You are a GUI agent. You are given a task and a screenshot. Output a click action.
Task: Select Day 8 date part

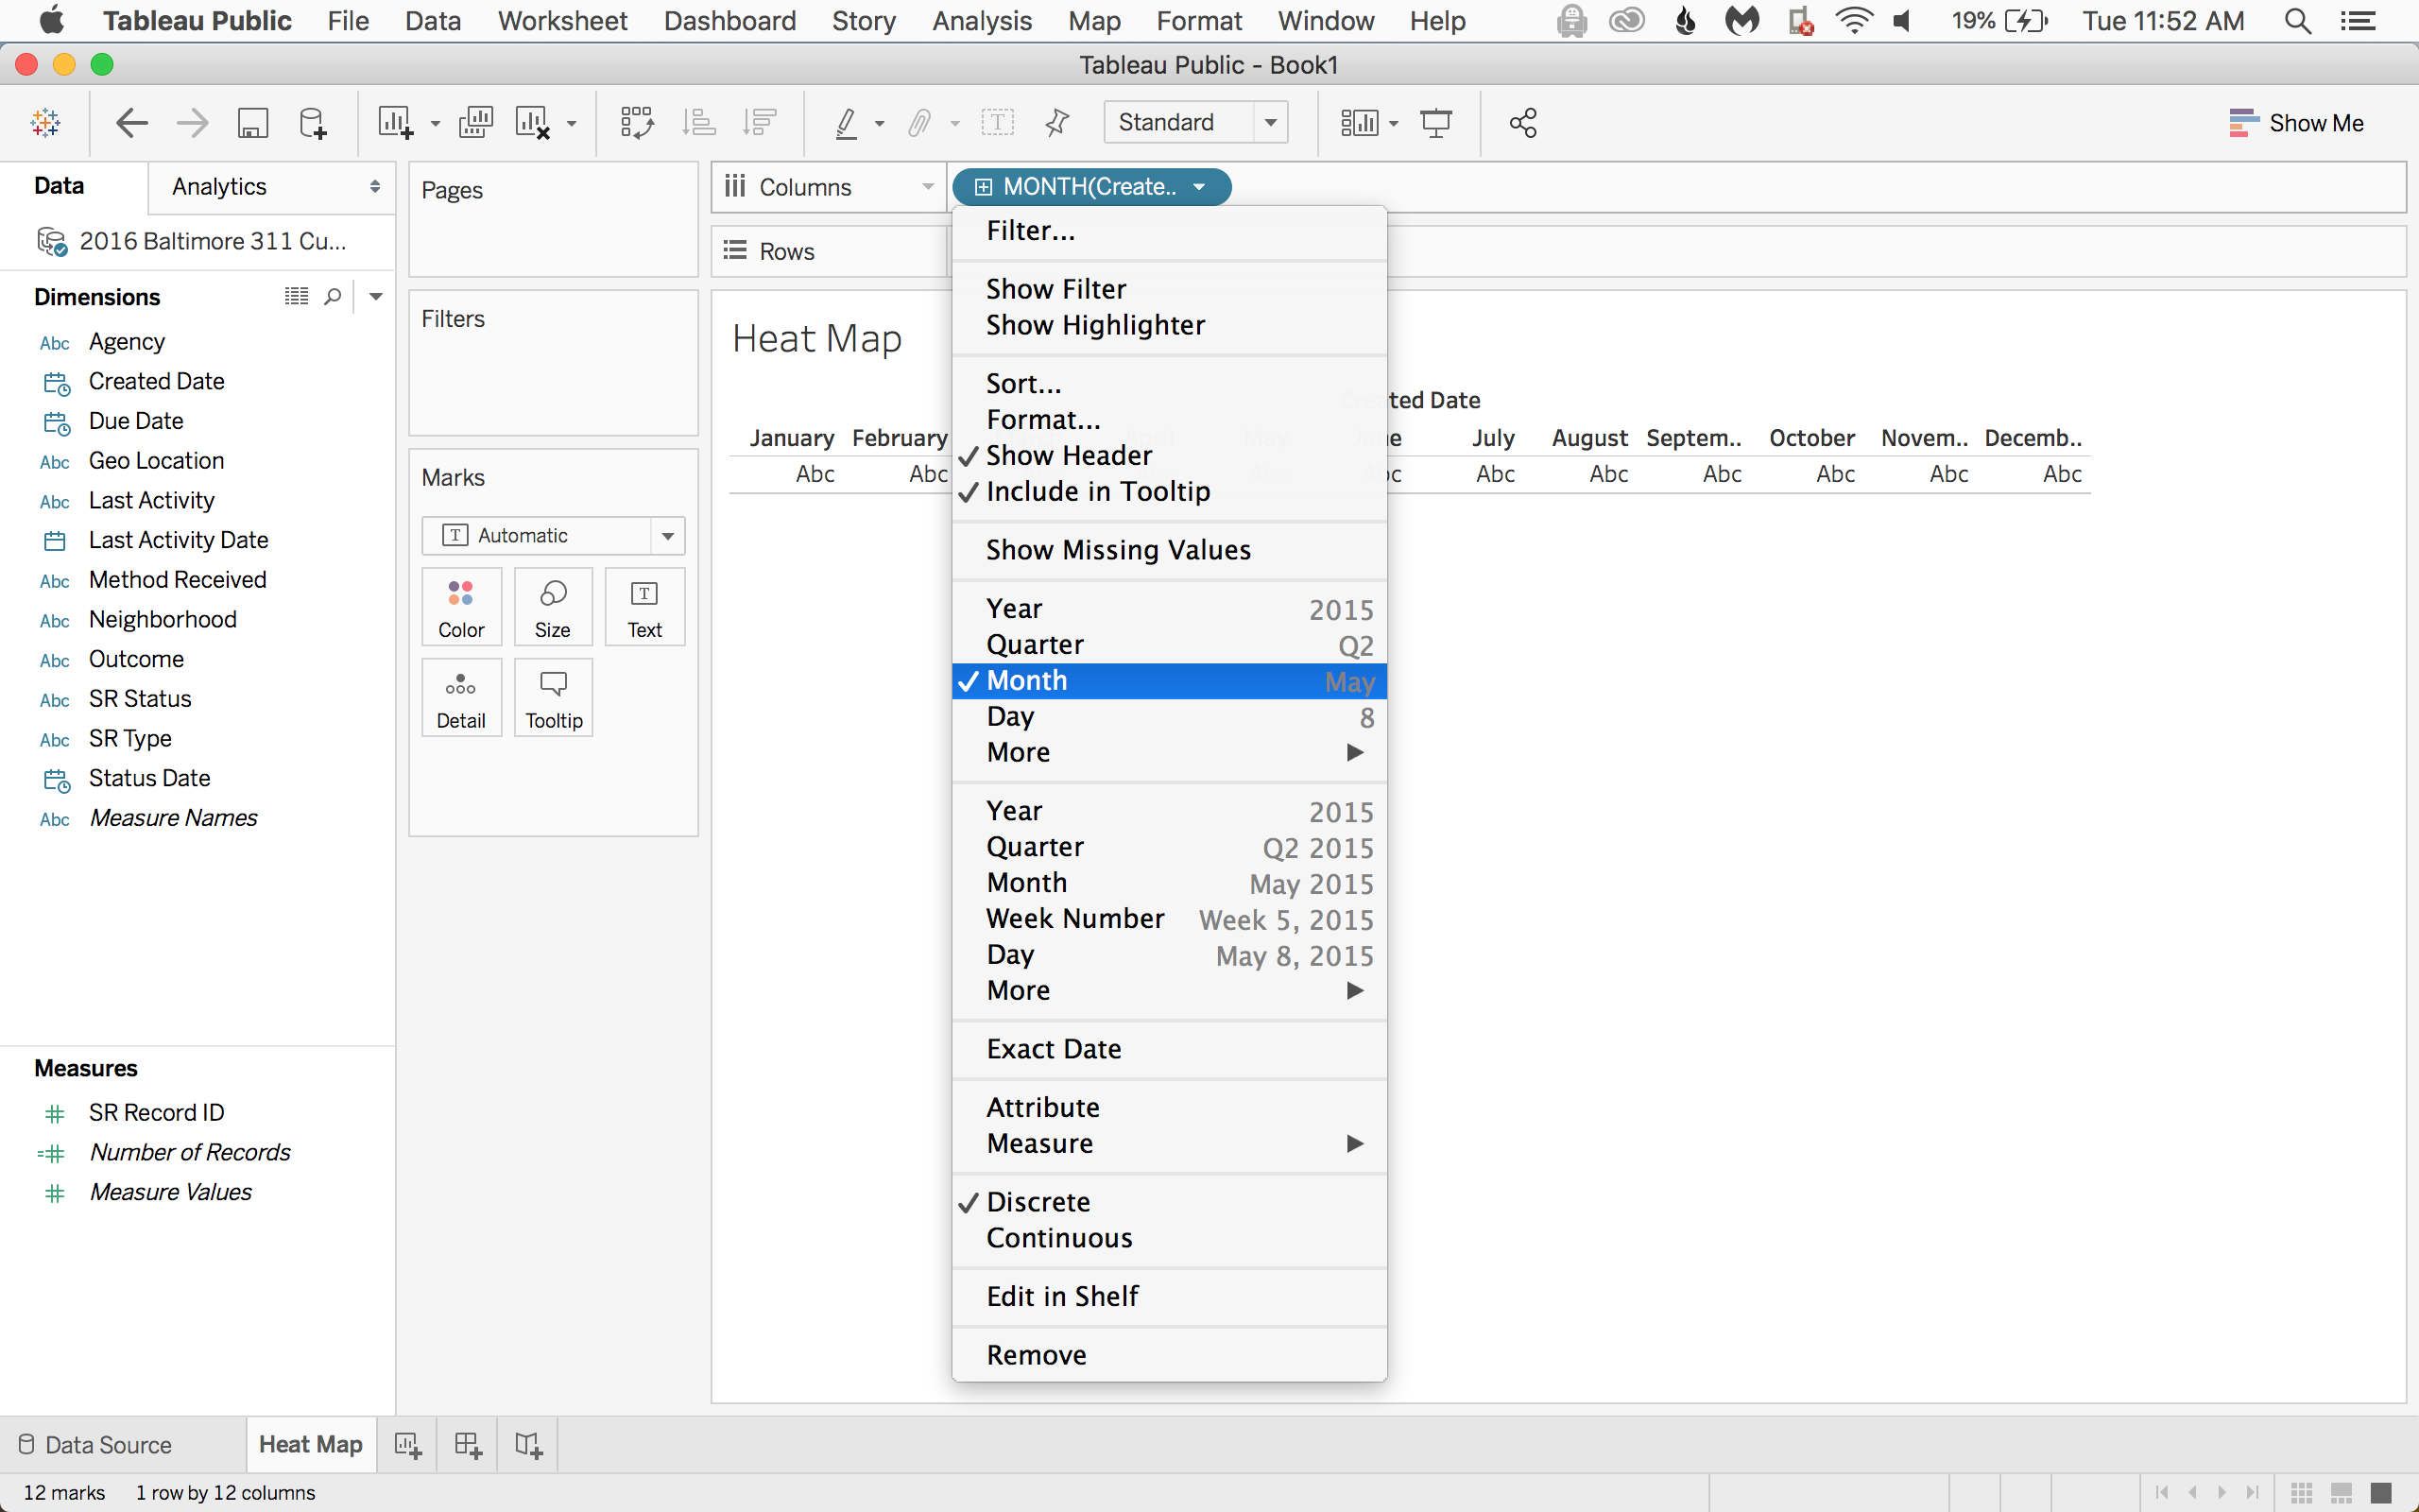(1169, 717)
